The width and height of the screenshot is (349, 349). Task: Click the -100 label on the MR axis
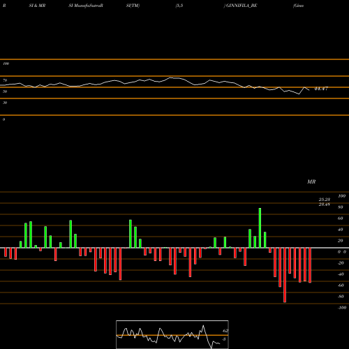click(x=342, y=308)
